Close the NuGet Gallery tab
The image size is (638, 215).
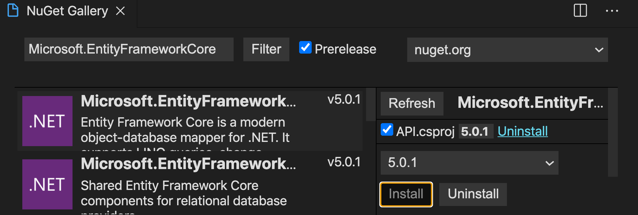tap(120, 11)
